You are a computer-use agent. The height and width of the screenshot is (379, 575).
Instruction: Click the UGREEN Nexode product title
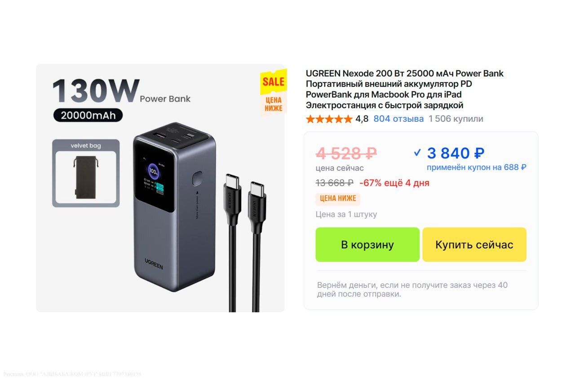point(405,89)
